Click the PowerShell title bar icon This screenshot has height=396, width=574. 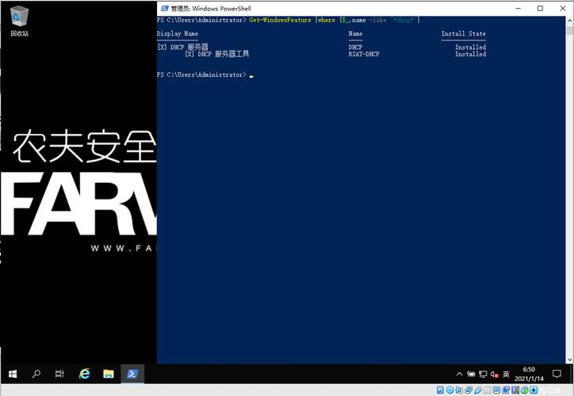[x=165, y=9]
